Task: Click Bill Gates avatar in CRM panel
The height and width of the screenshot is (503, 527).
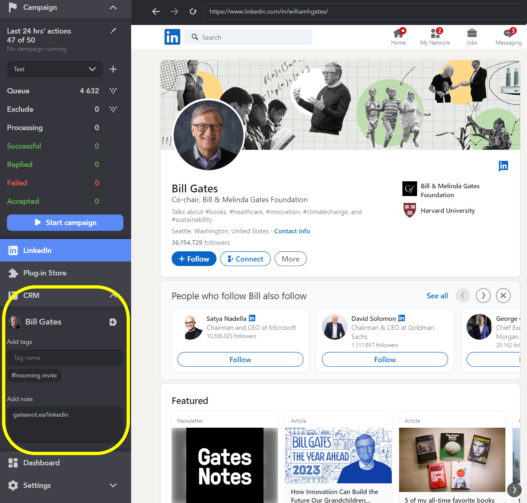Action: [x=14, y=322]
